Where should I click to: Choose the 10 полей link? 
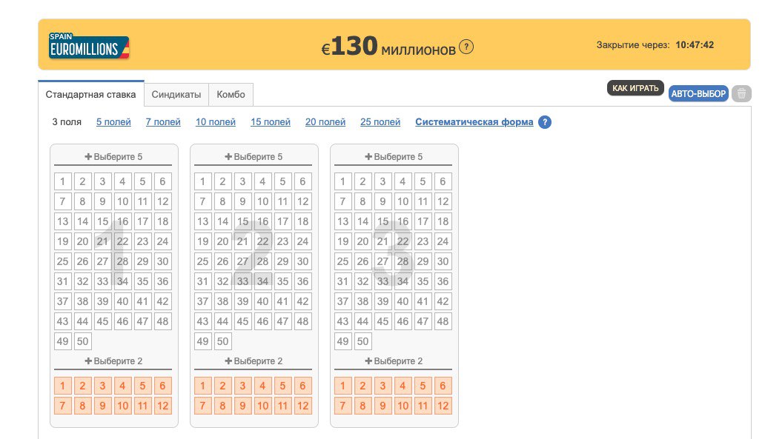coord(216,122)
